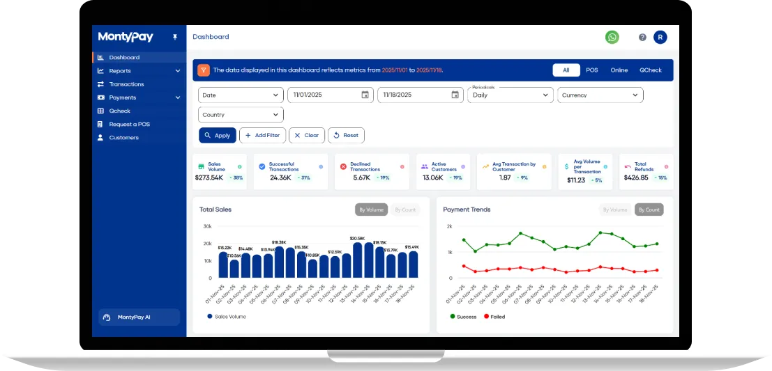Switch Total Sales chart to By Count

click(405, 210)
